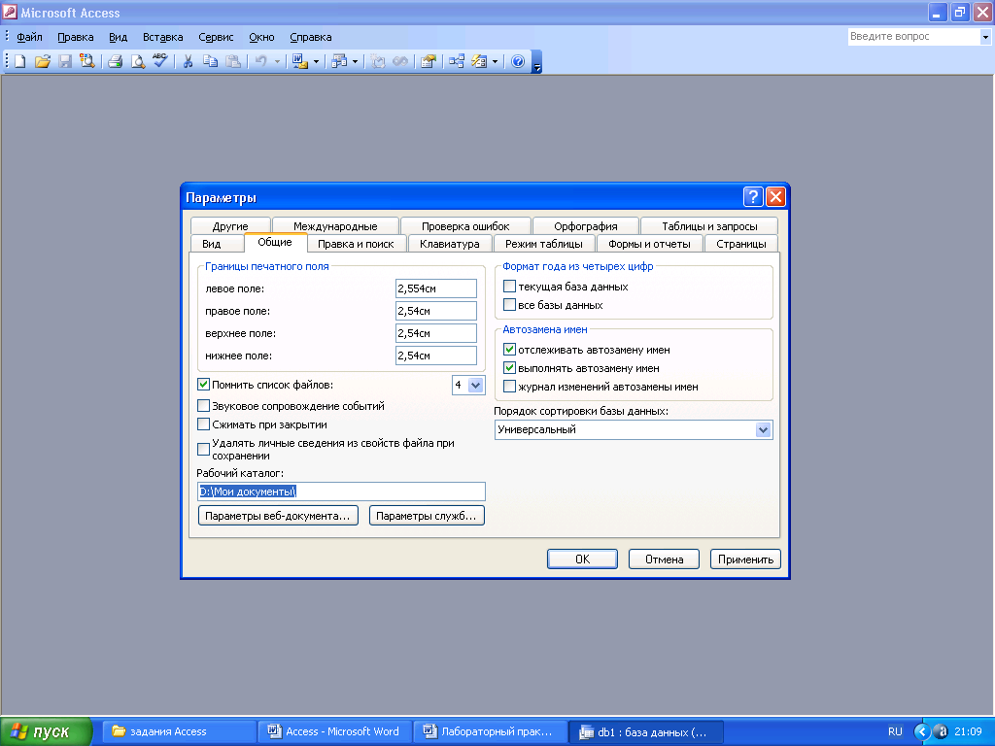This screenshot has width=995, height=746.
Task: Open the Файл menu
Action: coord(29,37)
